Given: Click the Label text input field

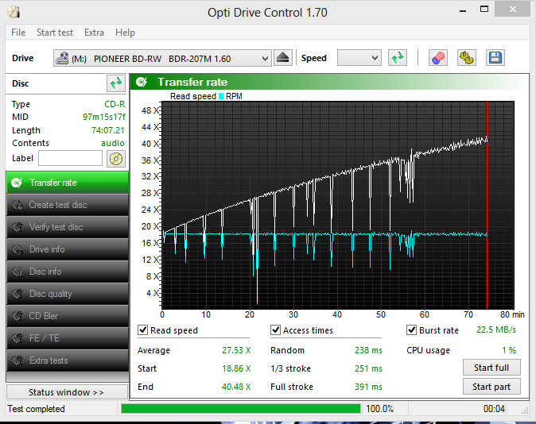Looking at the screenshot, I should click(x=71, y=158).
